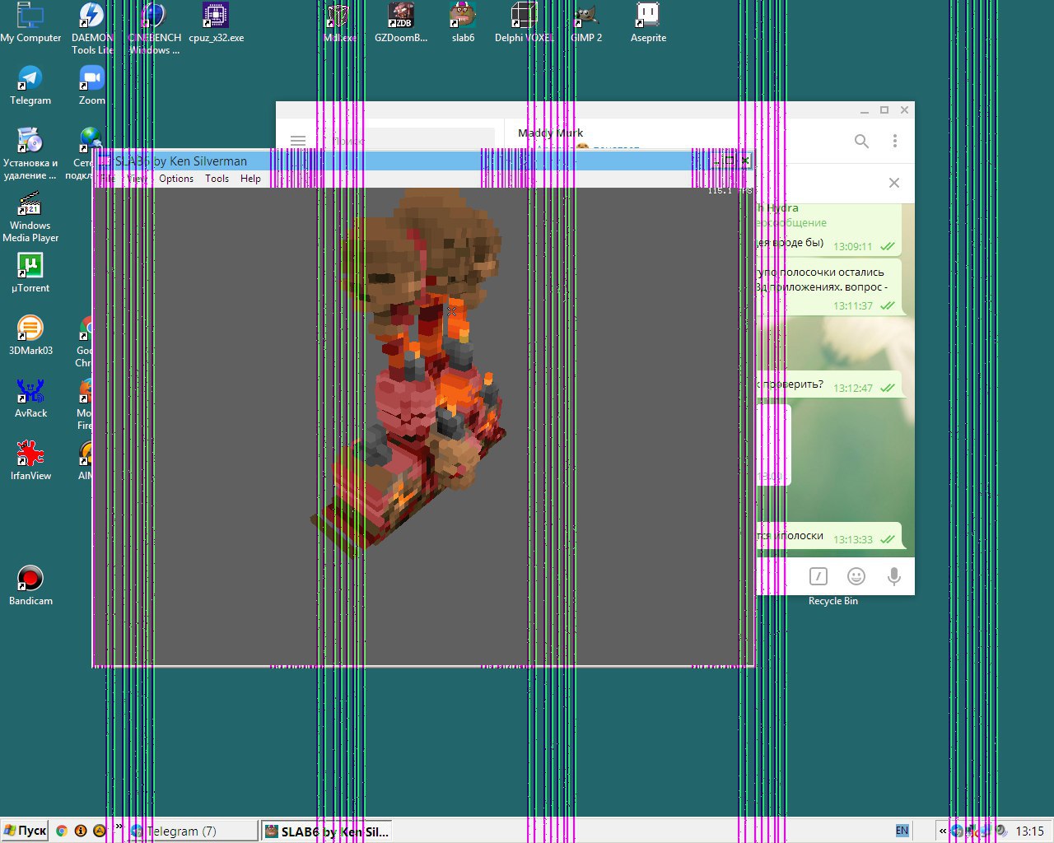Launch slab6 desktop shortcut
Screen dimensions: 1054x843
[x=463, y=23]
